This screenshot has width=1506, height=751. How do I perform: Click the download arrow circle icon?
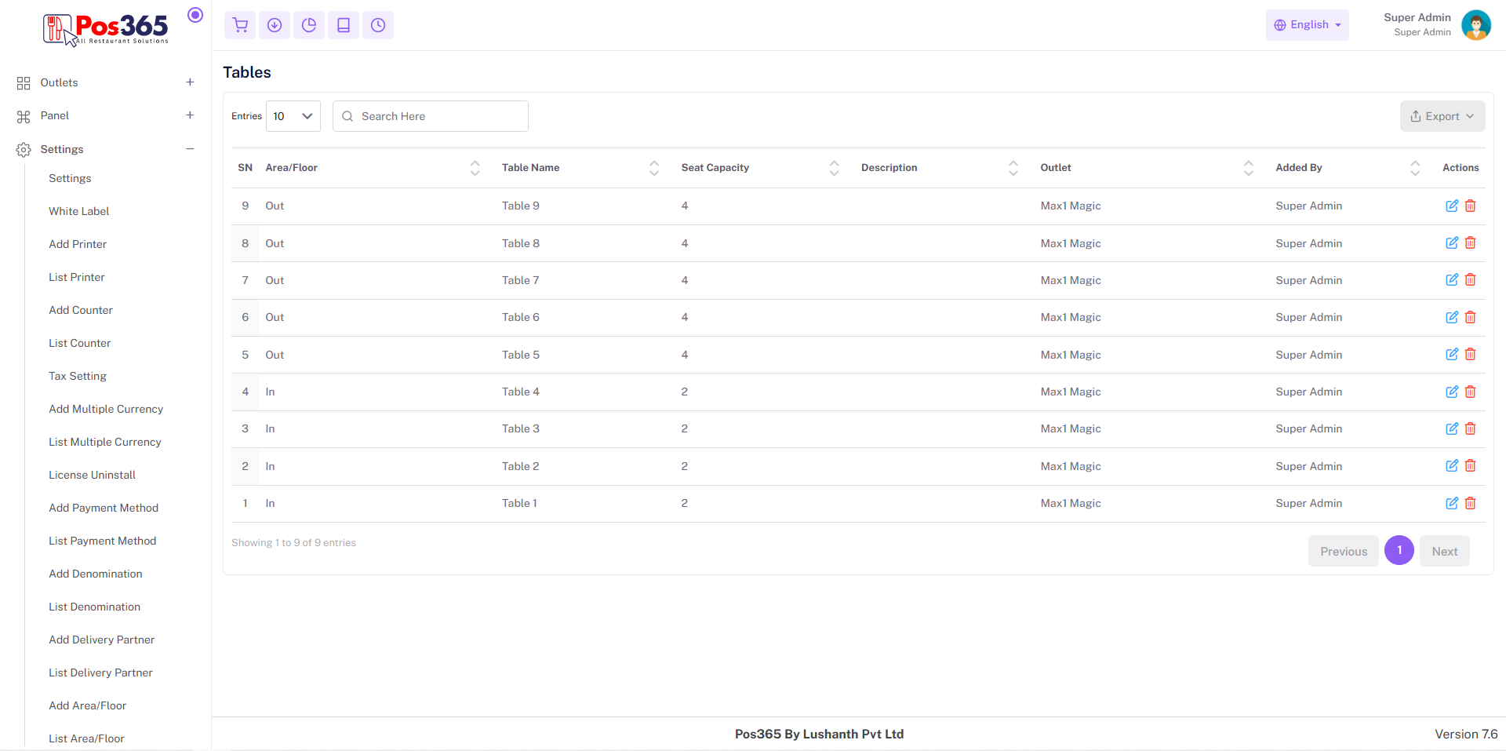(x=275, y=25)
